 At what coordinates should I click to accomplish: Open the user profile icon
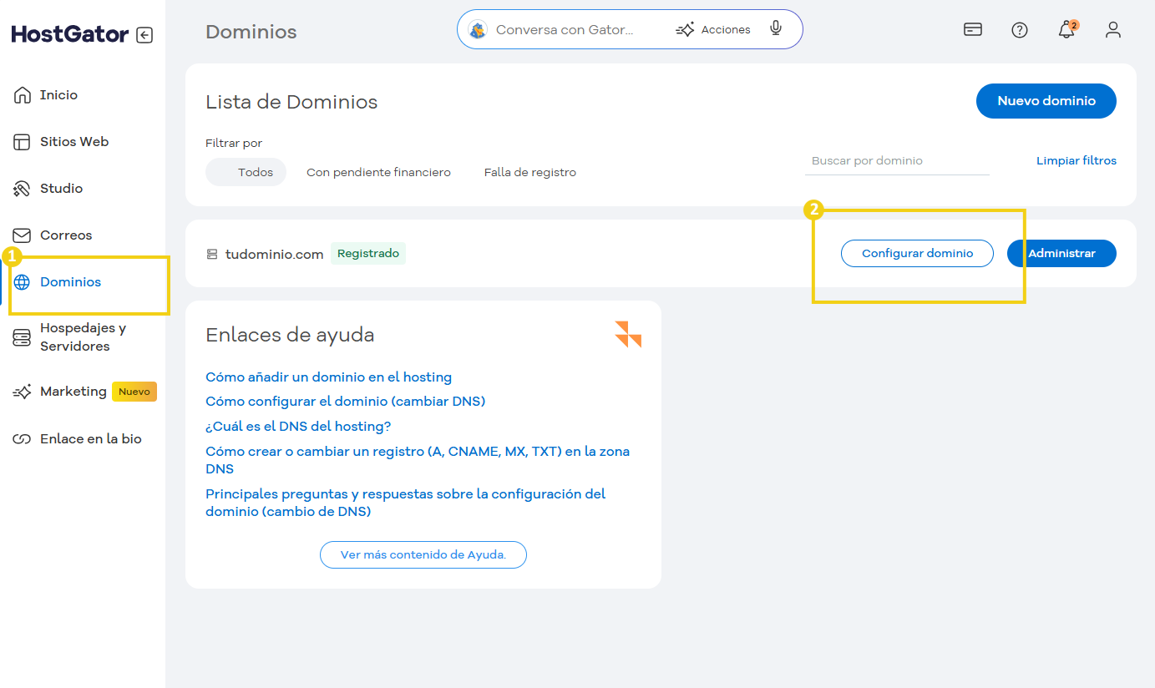(x=1112, y=30)
